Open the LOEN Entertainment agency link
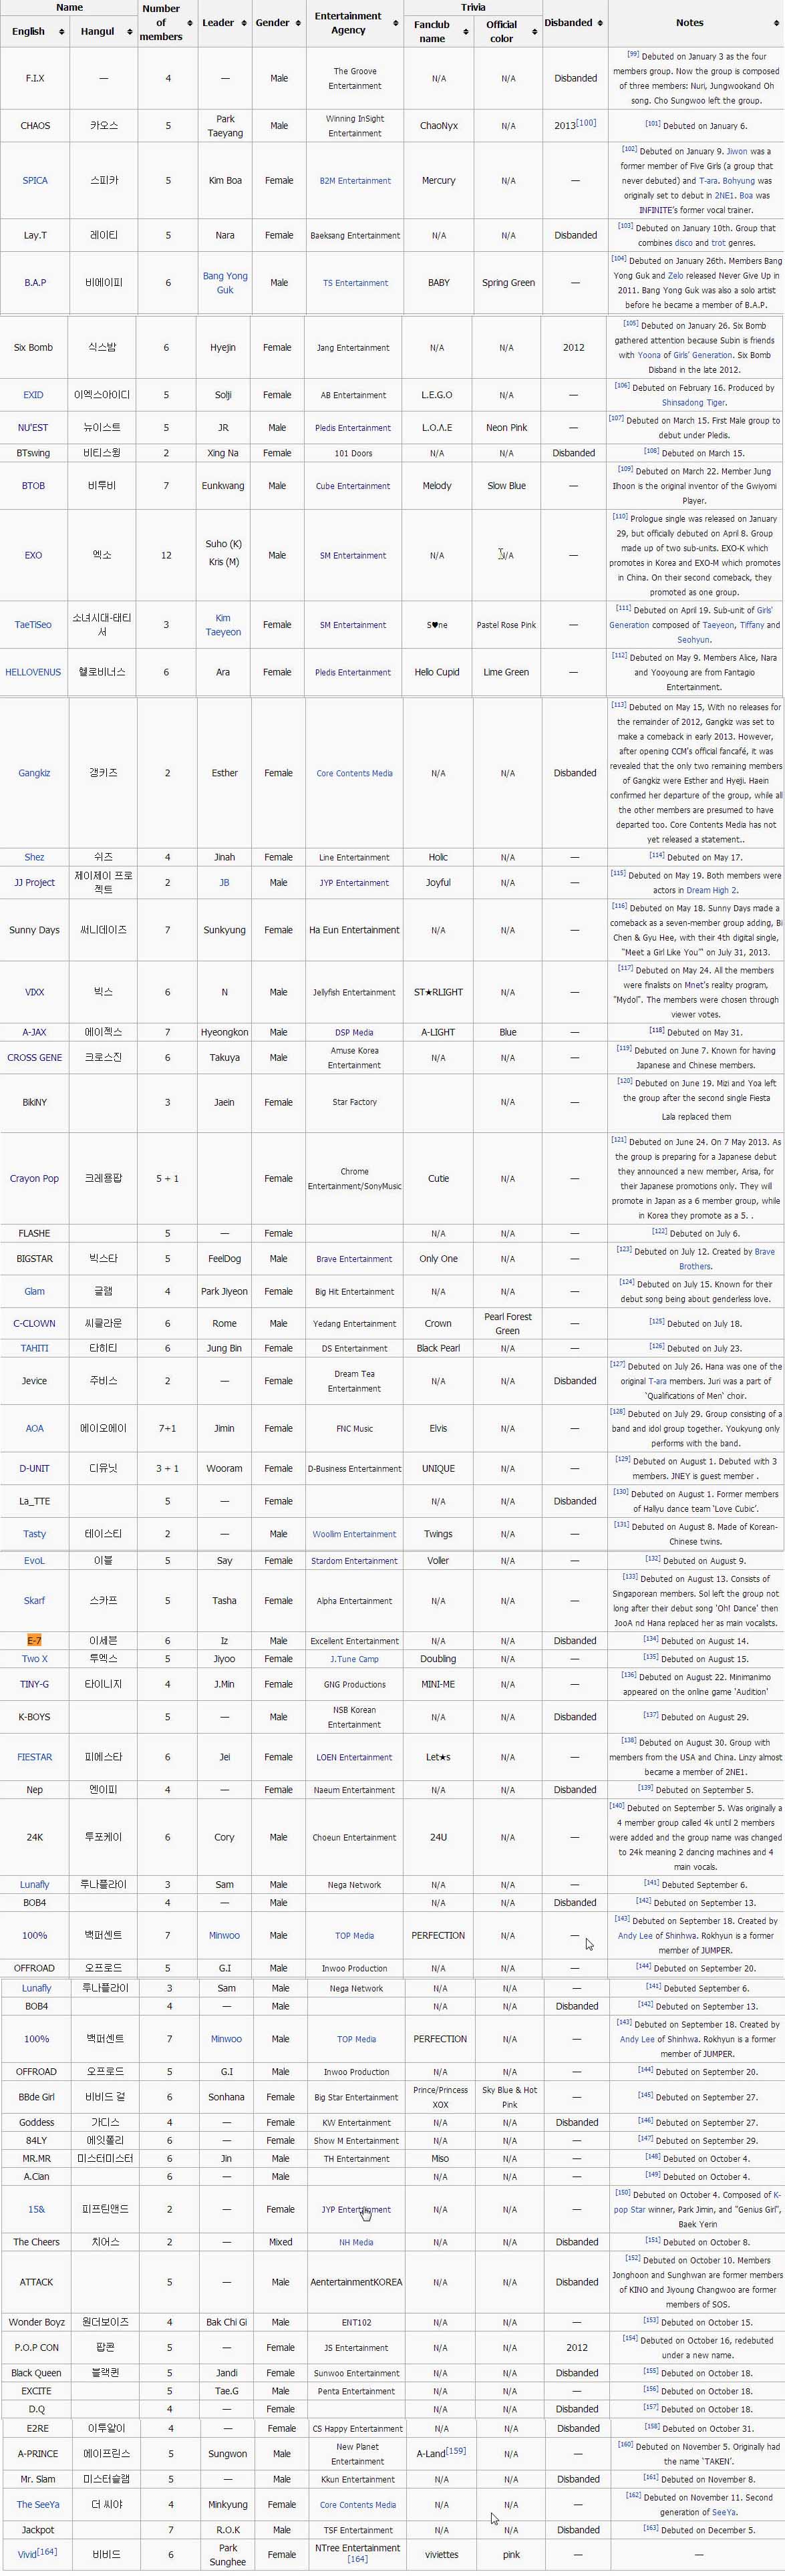This screenshot has height=2576, width=785. 355,1757
